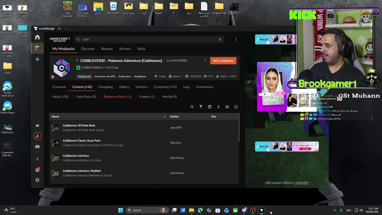382x215 pixels.
Task: Open File Explorer from the taskbar
Action: pyautogui.click(x=192, y=210)
